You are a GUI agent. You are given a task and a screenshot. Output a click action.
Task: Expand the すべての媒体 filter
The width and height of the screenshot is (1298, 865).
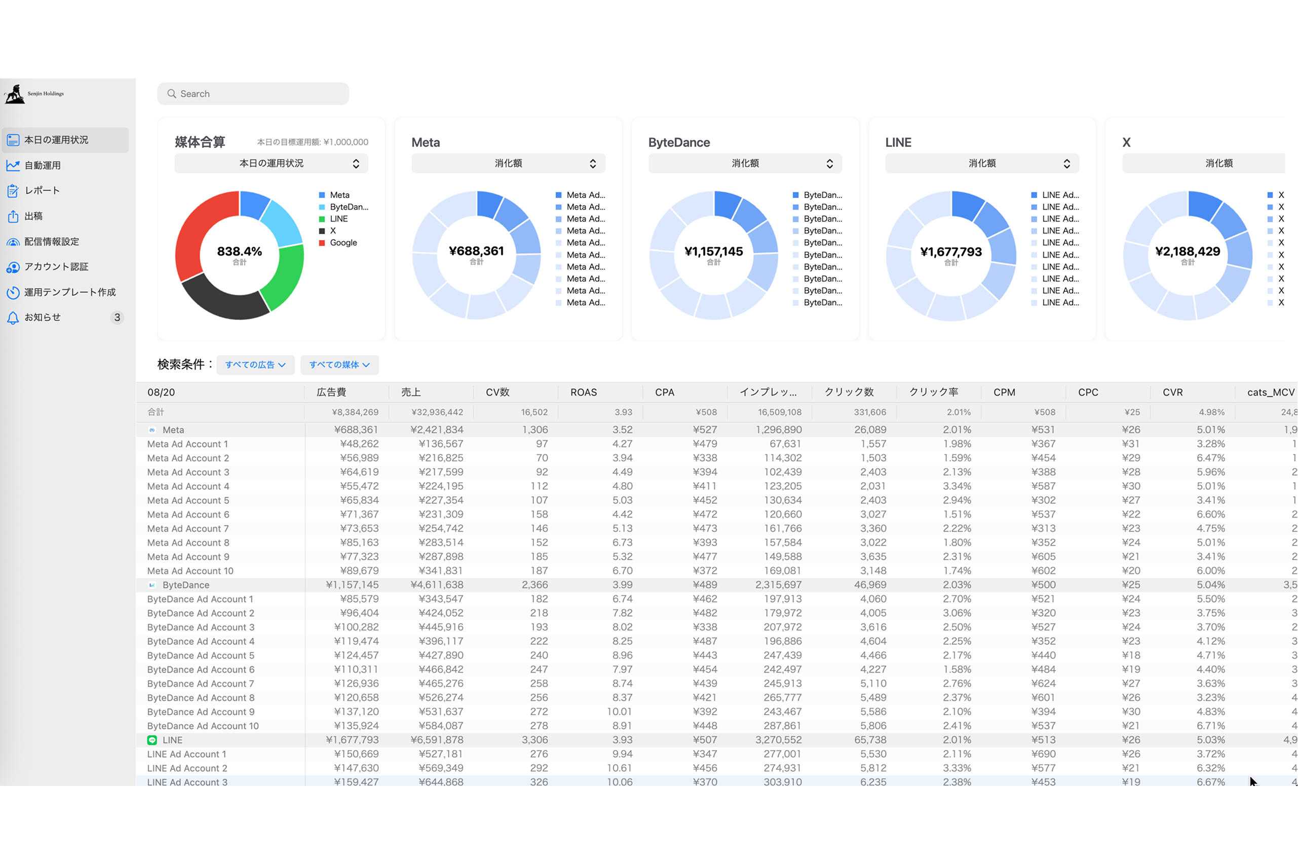point(339,365)
